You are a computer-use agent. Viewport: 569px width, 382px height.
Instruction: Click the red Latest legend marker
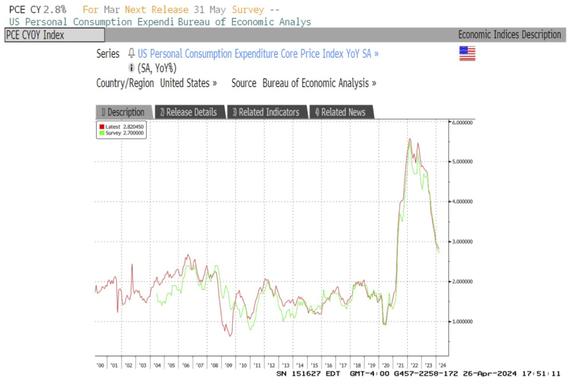click(x=101, y=127)
